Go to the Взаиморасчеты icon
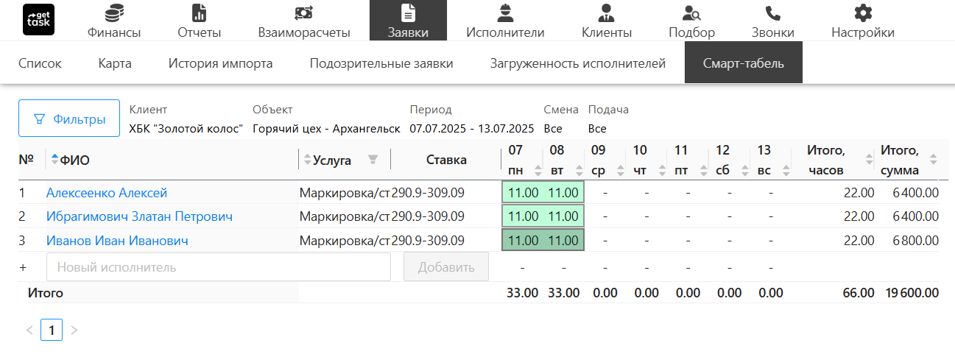The width and height of the screenshot is (955, 357). [303, 13]
